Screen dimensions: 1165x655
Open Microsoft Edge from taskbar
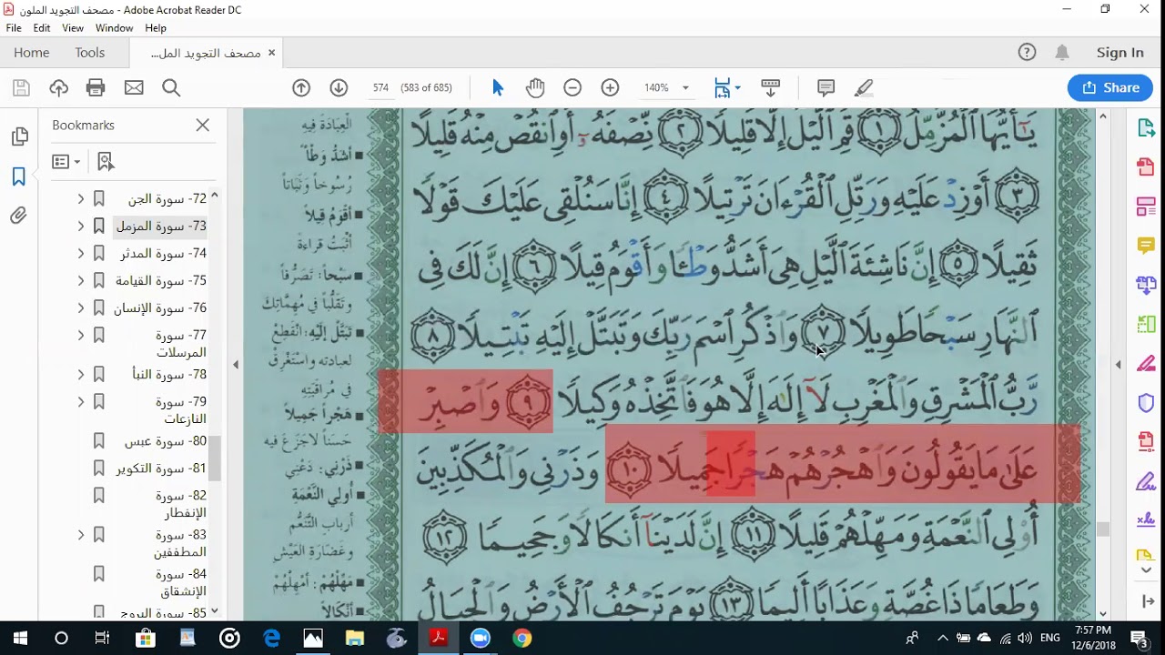(x=271, y=638)
